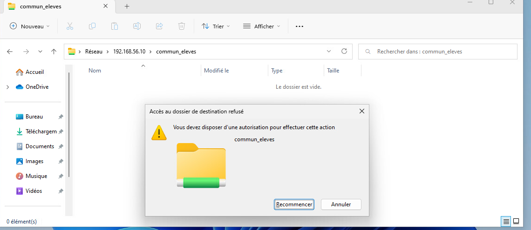The height and width of the screenshot is (230, 531).
Task: Refresh the commun_eleves folder view
Action: (x=344, y=52)
